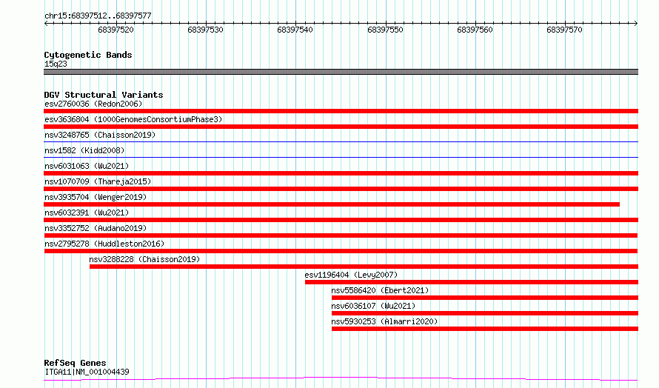Open the DGV Structural Variants track title
Viewport: 659px width, 388px height.
[104, 95]
